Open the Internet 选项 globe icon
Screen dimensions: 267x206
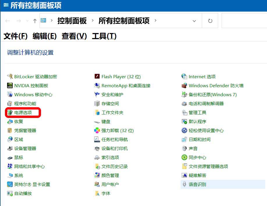coord(184,76)
